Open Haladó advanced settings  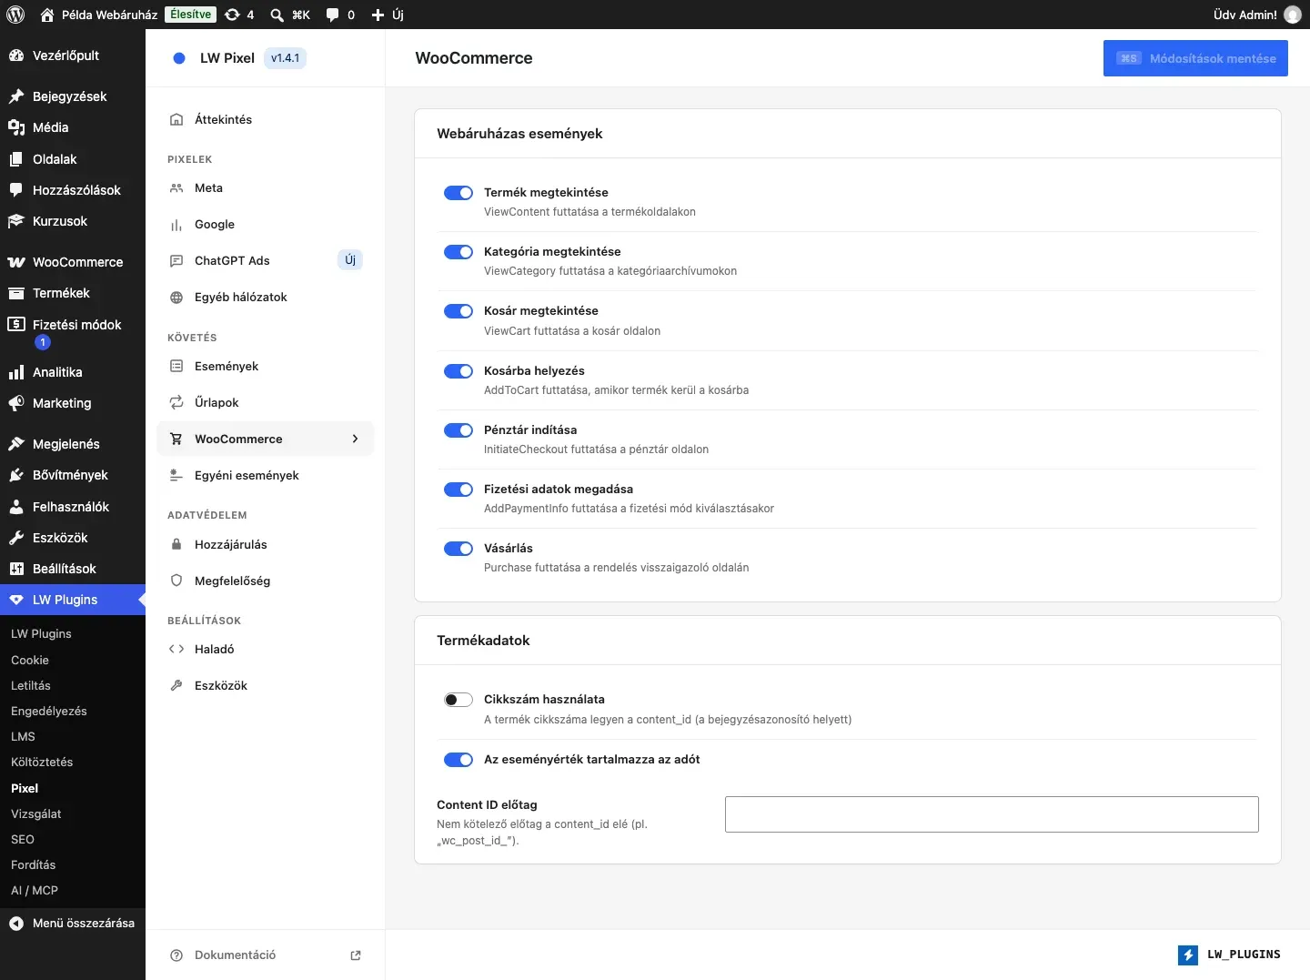point(265,649)
